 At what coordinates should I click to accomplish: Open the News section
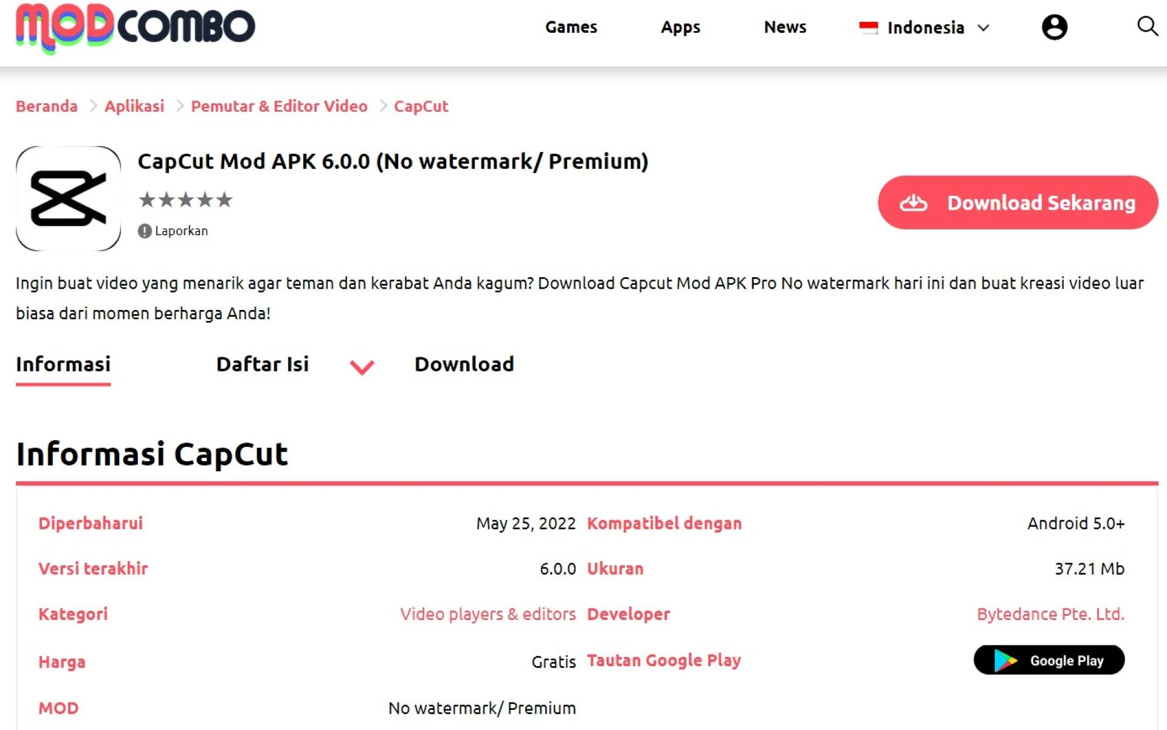785,27
